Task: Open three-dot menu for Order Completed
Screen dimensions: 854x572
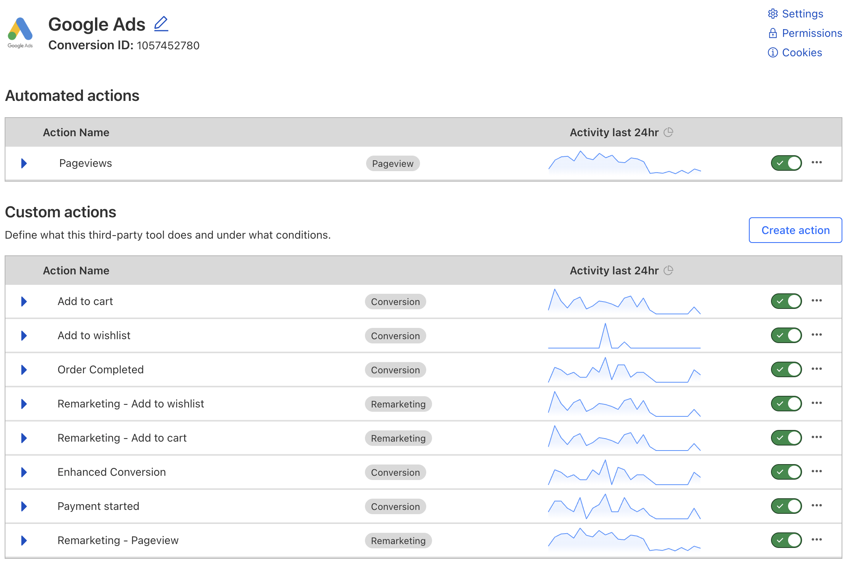Action: 816,369
